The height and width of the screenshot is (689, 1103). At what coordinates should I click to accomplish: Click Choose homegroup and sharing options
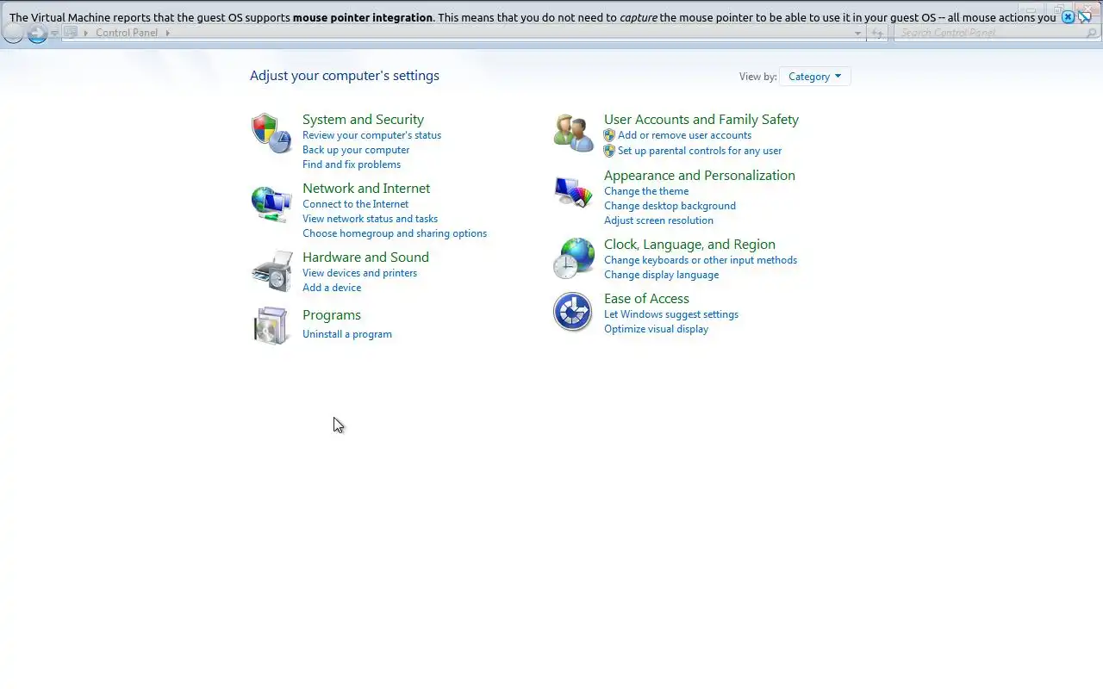(395, 233)
